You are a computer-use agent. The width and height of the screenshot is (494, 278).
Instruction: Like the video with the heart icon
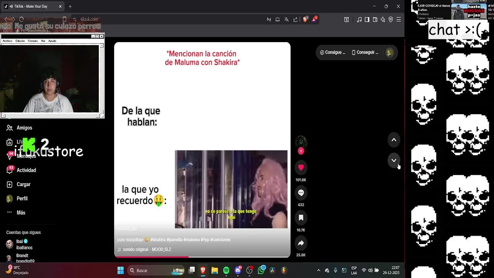(301, 168)
